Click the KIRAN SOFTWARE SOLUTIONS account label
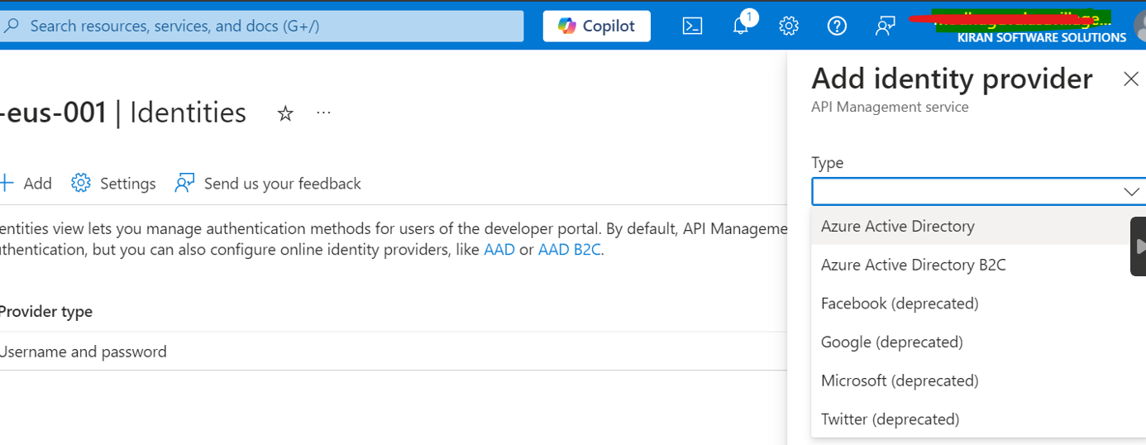Viewport: 1146px width, 445px height. pos(1041,38)
